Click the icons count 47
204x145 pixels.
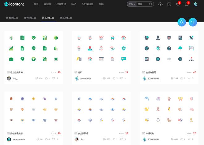click(x=194, y=72)
